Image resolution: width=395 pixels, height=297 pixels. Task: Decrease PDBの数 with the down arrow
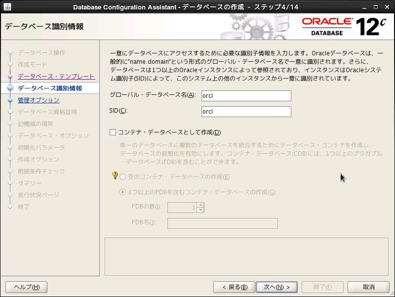(200, 210)
